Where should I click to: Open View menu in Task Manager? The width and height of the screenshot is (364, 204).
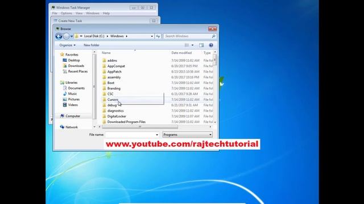click(x=79, y=13)
